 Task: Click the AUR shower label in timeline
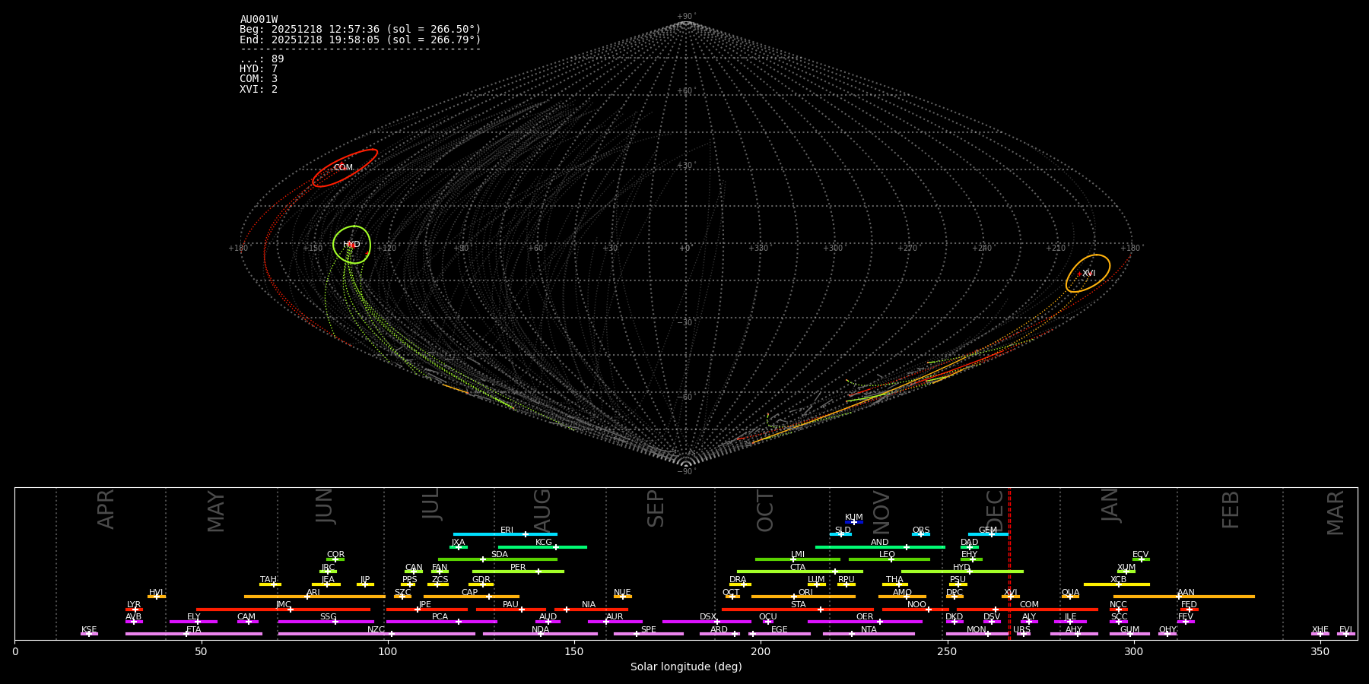tap(615, 617)
